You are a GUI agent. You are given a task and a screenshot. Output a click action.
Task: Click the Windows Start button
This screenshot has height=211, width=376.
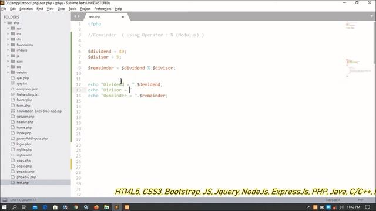tap(4, 207)
